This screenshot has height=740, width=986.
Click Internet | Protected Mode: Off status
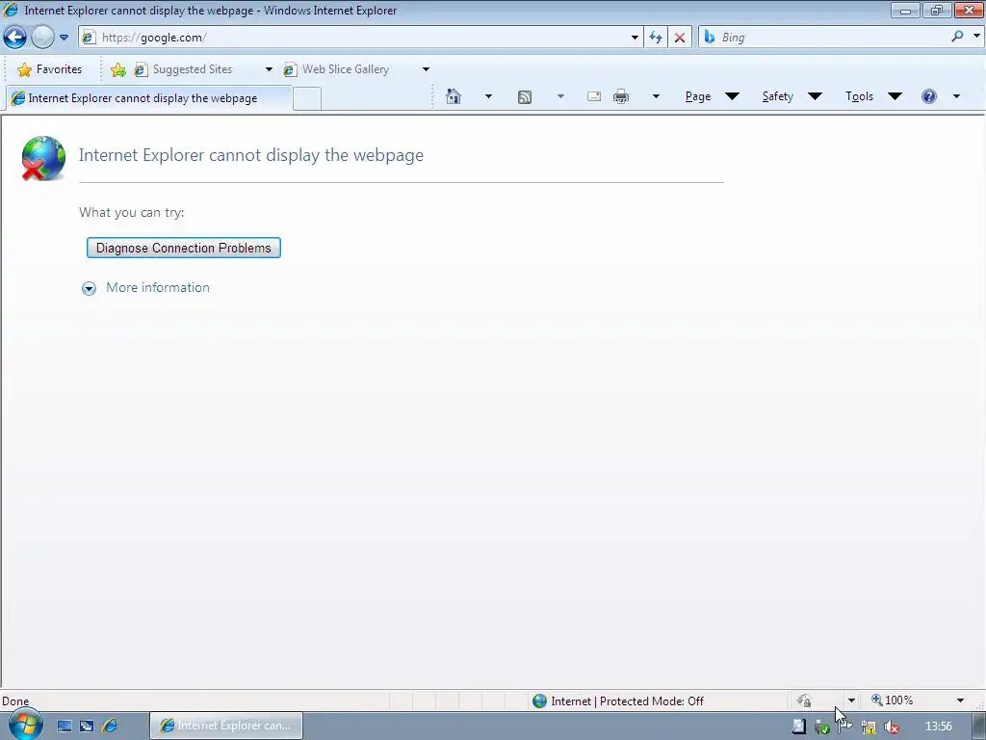[x=617, y=701]
